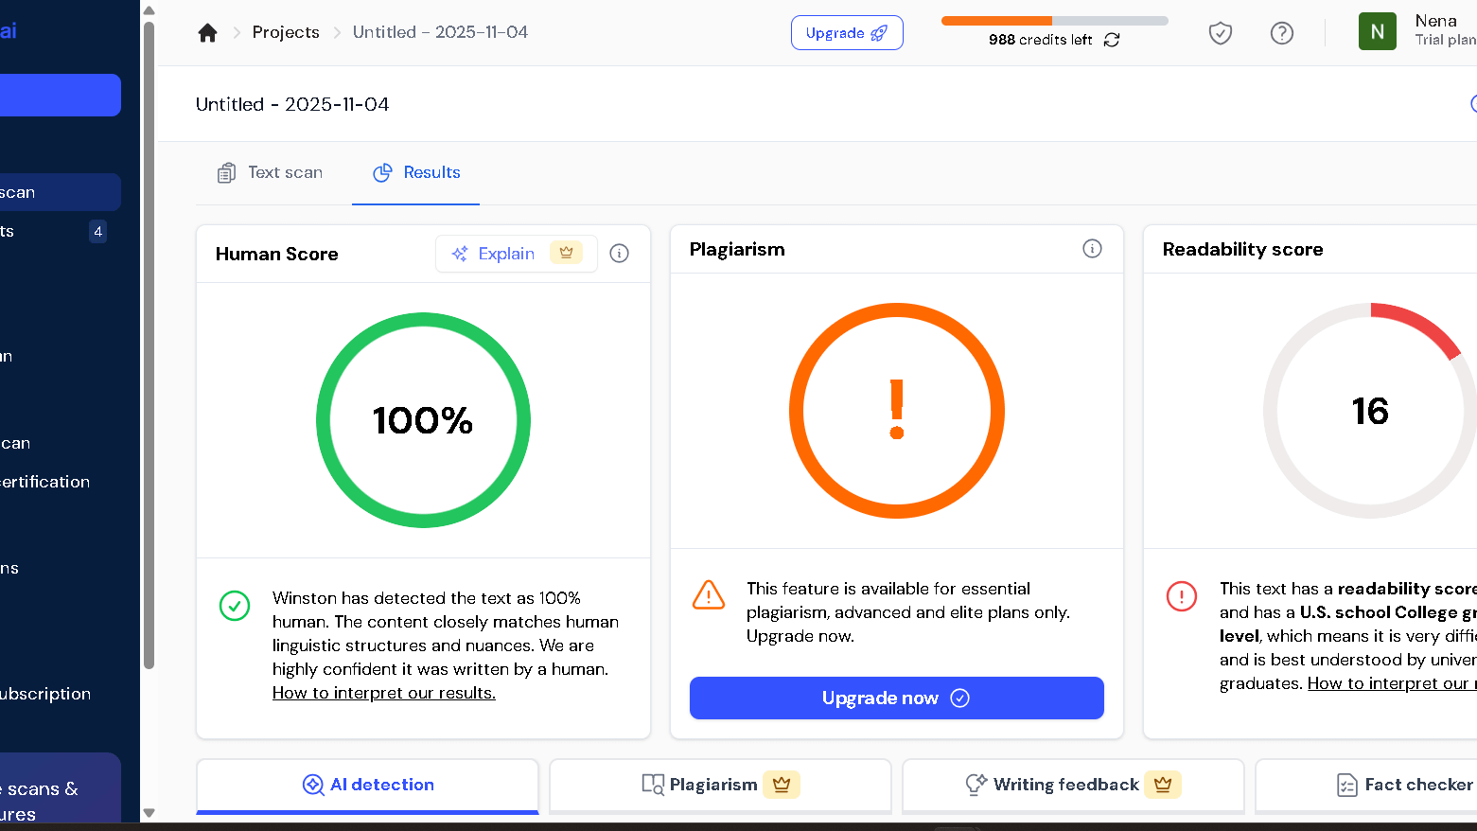
Task: Click the home icon in breadcrumb
Action: click(x=208, y=33)
